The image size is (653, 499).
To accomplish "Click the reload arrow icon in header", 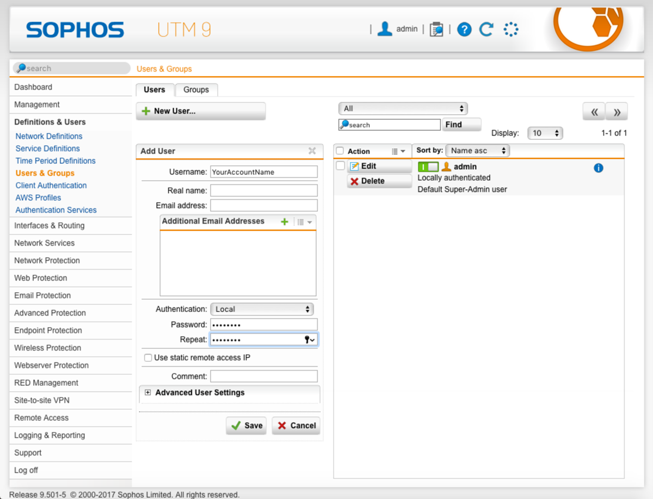I will tap(486, 29).
